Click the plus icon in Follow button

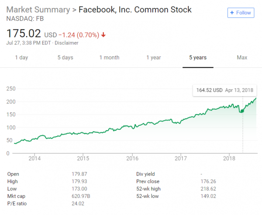pyautogui.click(x=232, y=13)
